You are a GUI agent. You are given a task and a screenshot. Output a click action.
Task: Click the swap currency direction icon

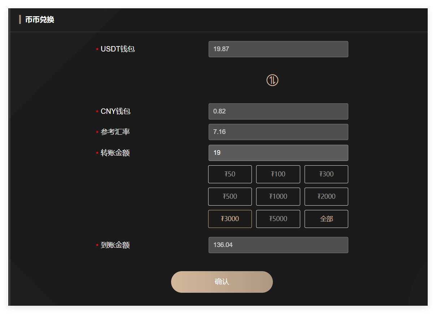272,80
